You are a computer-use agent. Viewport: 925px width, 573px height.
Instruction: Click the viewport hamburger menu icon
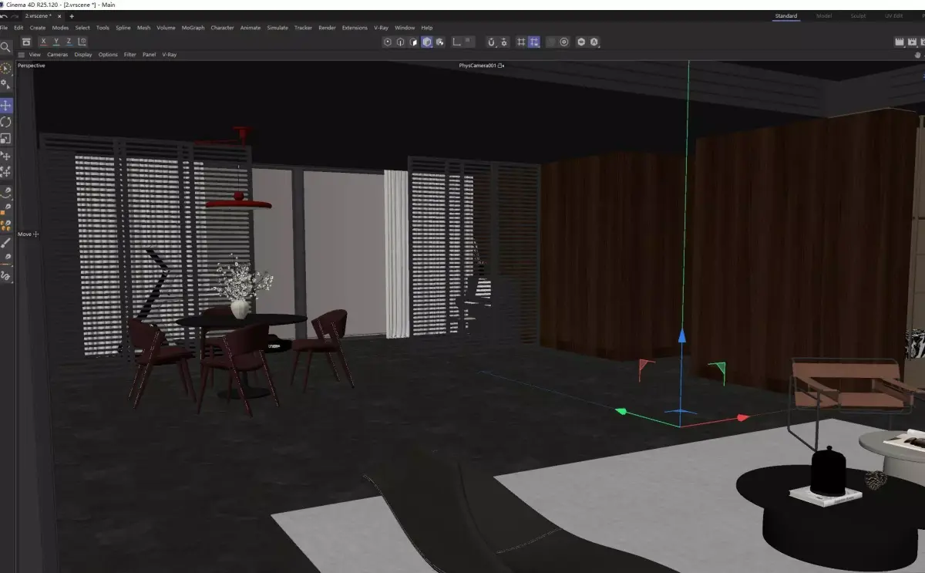point(22,55)
